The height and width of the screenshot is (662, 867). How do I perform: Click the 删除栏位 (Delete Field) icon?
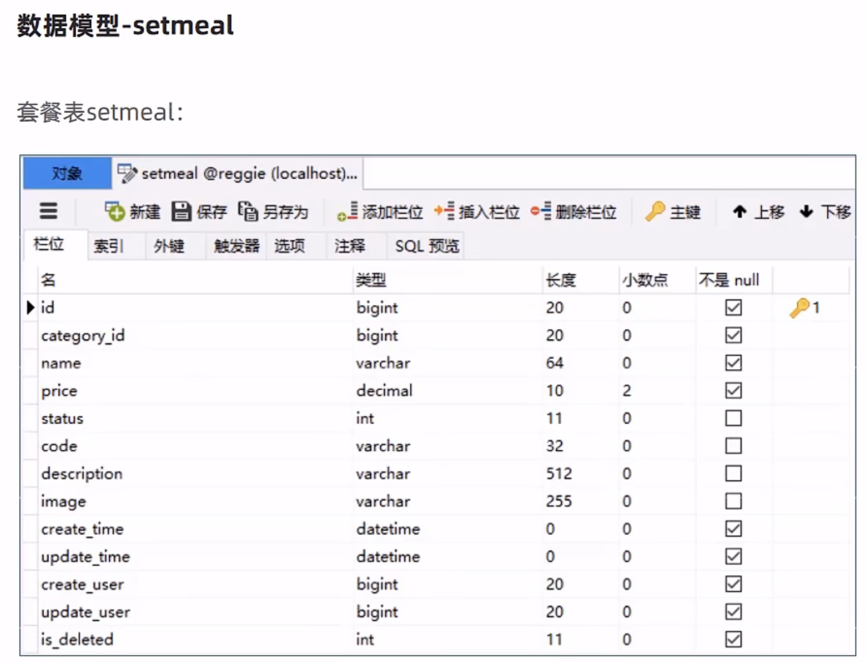click(x=541, y=212)
